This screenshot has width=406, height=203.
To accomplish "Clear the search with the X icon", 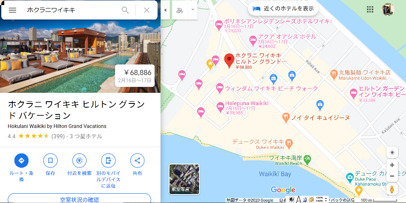I will pos(147,10).
